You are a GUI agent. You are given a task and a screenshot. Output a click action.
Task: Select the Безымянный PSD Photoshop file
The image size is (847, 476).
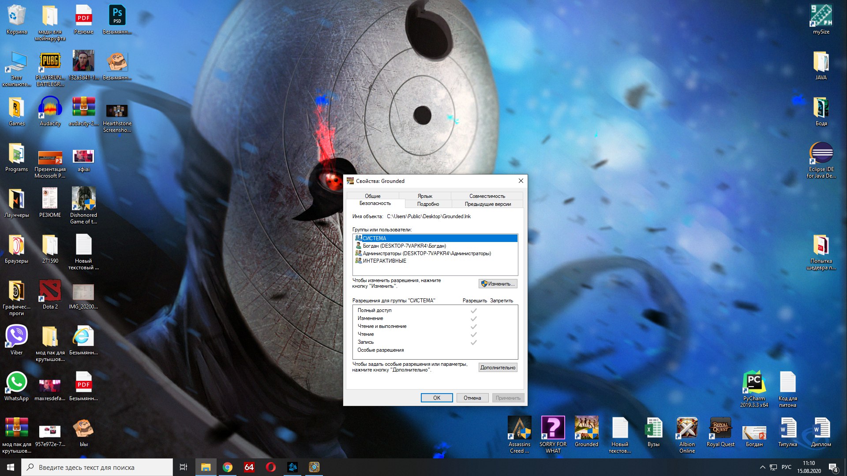[x=117, y=20]
